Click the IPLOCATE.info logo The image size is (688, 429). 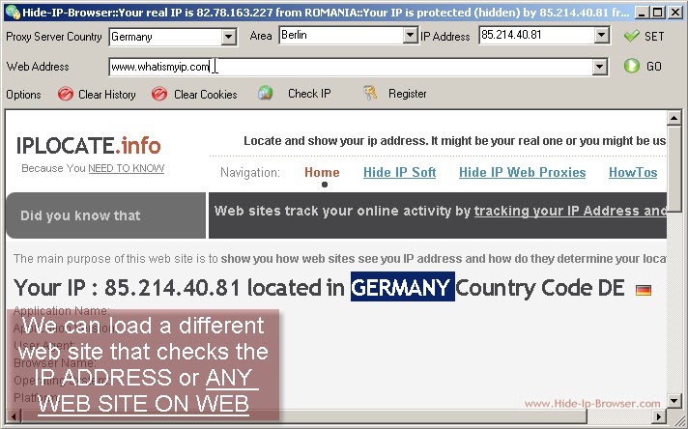89,146
